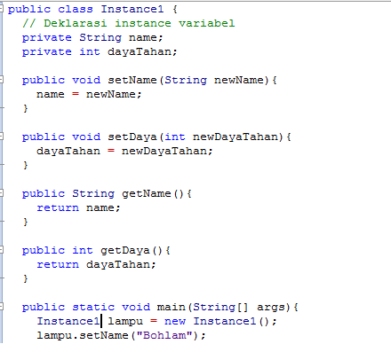The image size is (391, 344).
Task: Click the closing brace of setName method
Action: coord(26,108)
